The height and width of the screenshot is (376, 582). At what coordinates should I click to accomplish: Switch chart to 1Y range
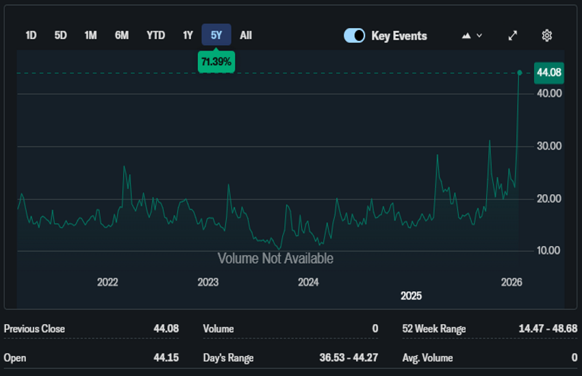click(x=188, y=36)
